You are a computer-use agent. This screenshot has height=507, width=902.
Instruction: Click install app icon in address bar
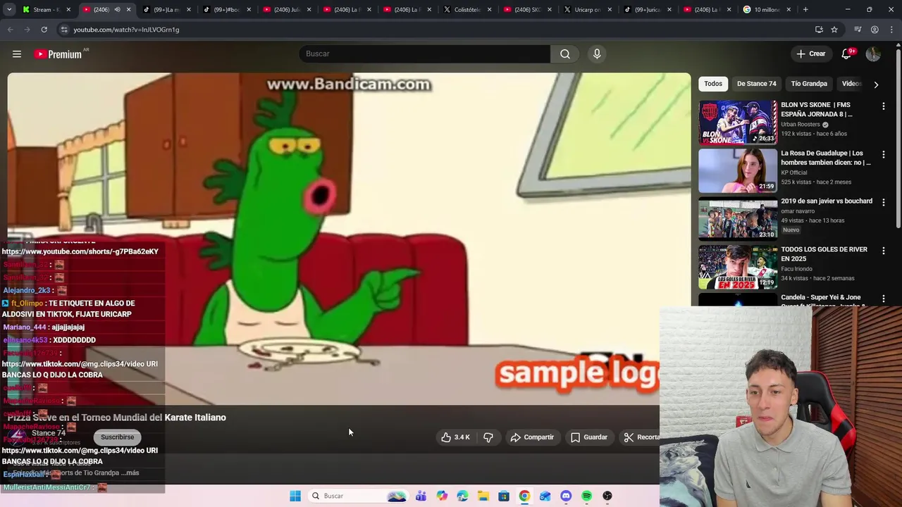coord(819,30)
